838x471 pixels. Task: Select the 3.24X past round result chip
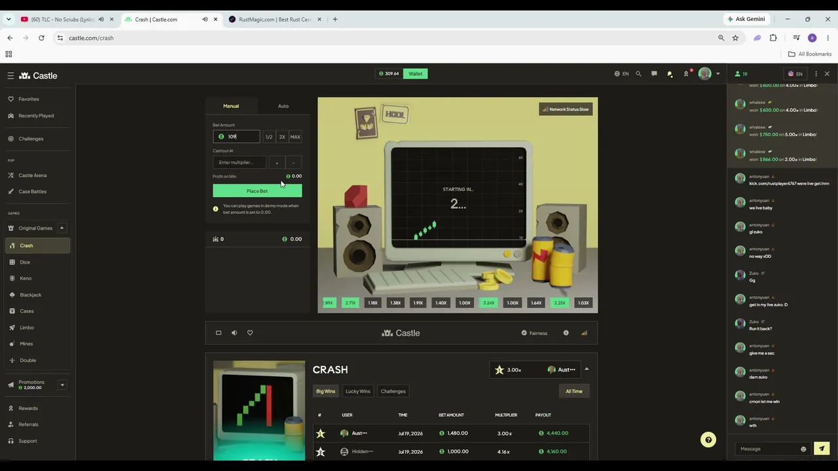click(x=488, y=303)
